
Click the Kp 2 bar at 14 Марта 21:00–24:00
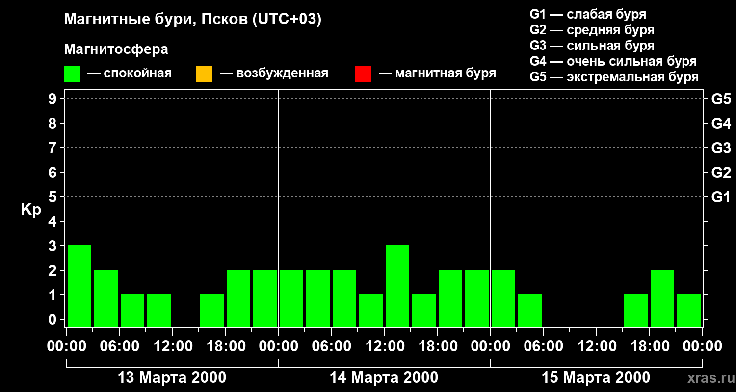click(x=477, y=298)
